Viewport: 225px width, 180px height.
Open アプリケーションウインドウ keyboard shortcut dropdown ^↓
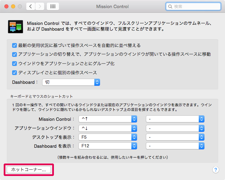108,128
